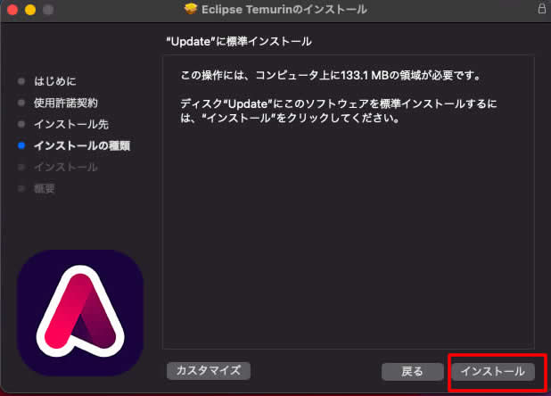Image resolution: width=551 pixels, height=396 pixels.
Task: Click the package icon beside window title
Action: [x=191, y=9]
